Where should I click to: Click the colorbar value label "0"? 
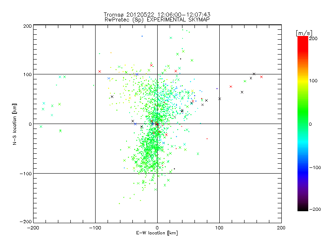[x=310, y=124]
